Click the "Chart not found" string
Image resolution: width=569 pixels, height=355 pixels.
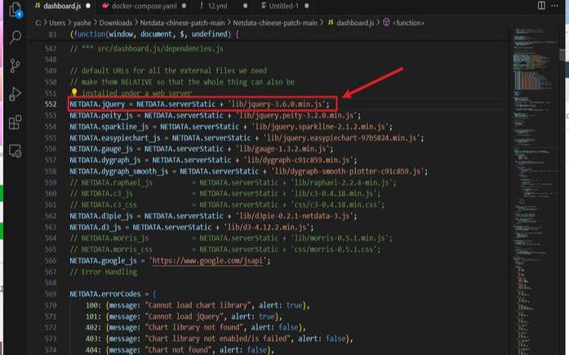tap(179, 350)
